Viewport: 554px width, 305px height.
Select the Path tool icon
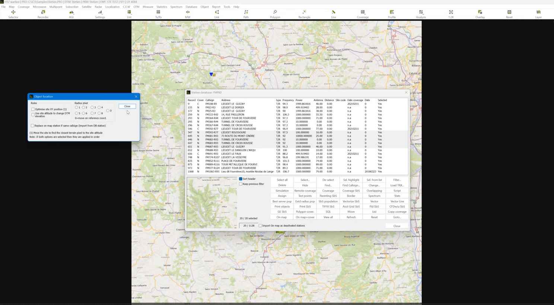[246, 14]
